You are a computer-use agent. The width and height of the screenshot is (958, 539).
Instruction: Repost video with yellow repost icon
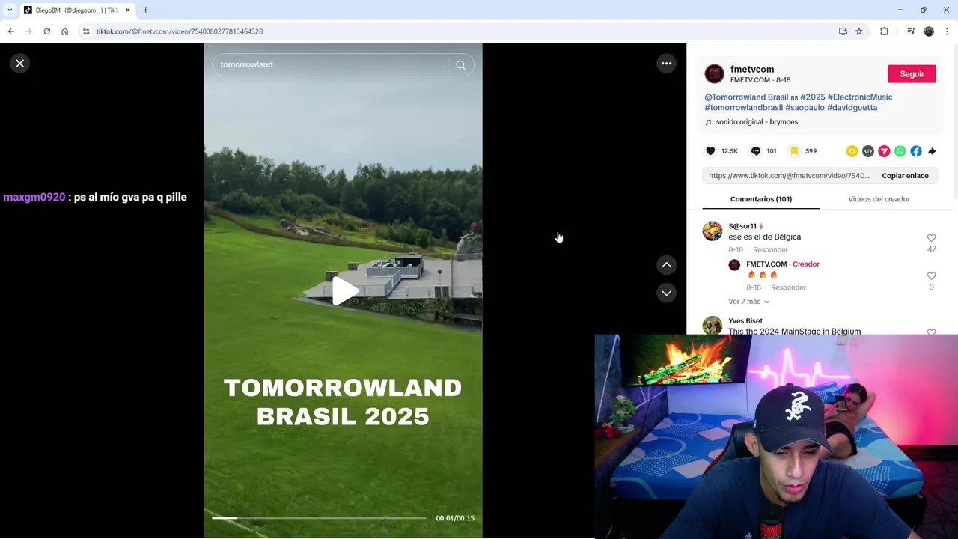[852, 151]
